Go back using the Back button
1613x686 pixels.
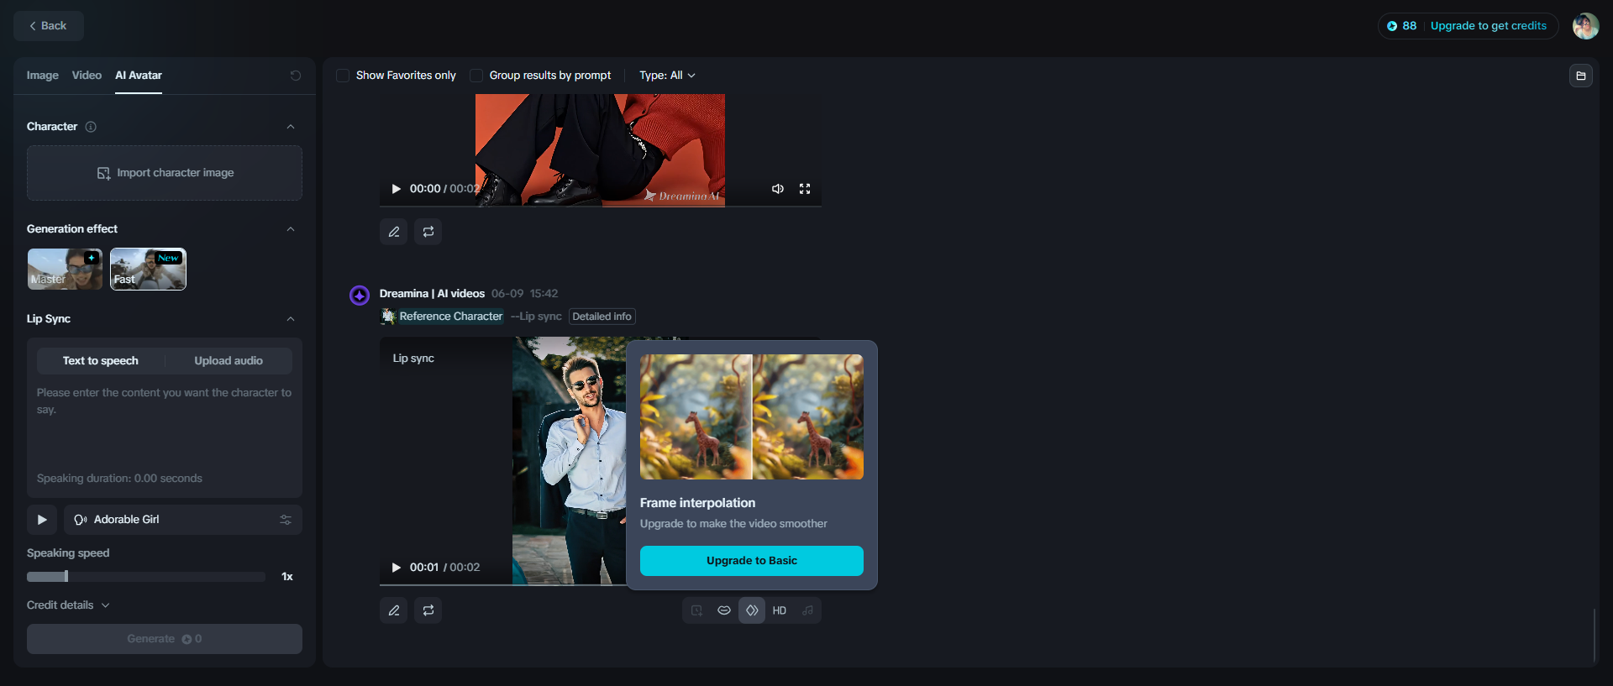click(49, 26)
